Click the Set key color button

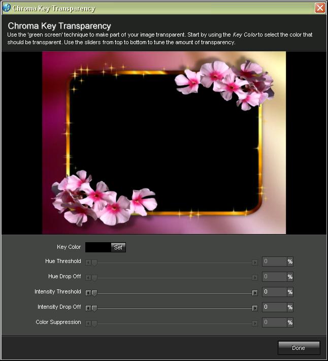(118, 247)
